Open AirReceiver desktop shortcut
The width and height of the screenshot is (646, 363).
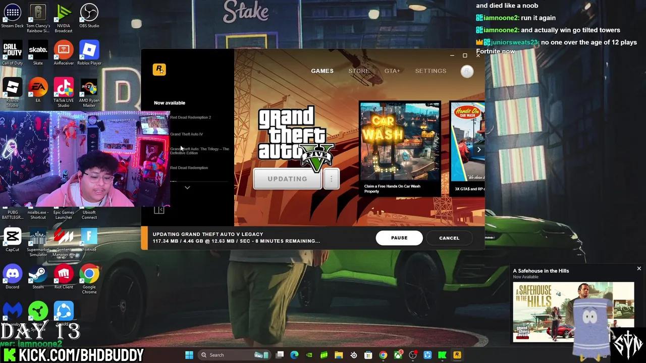pos(64,53)
